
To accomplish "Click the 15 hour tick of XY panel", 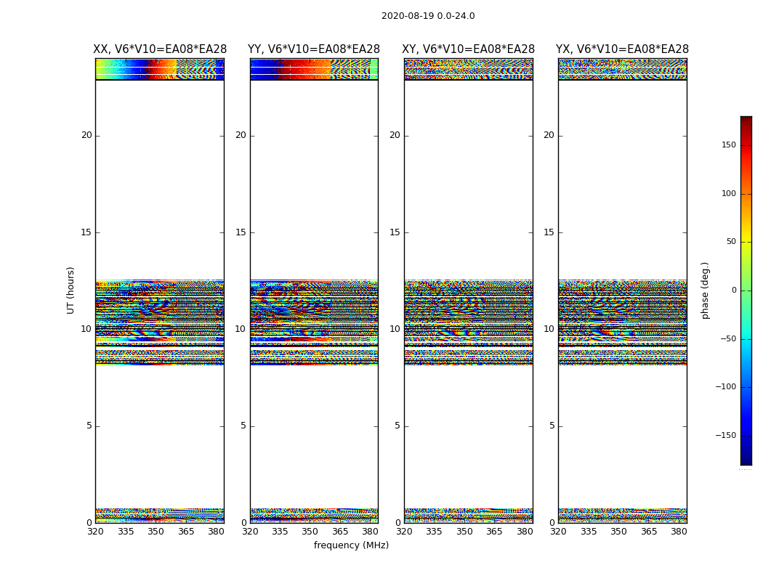I will point(395,232).
